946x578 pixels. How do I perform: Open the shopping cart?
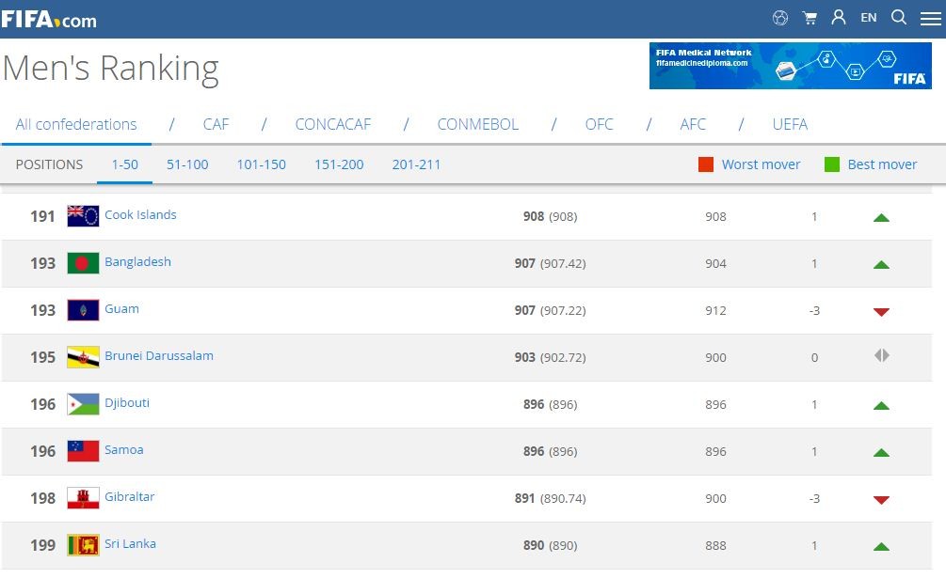(809, 18)
